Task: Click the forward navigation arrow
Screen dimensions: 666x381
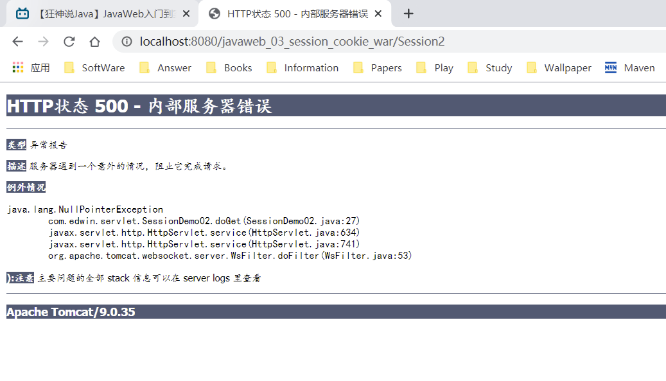Action: click(43, 41)
